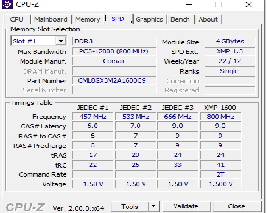Click the 457 MHz frequency cell

pos(93,117)
